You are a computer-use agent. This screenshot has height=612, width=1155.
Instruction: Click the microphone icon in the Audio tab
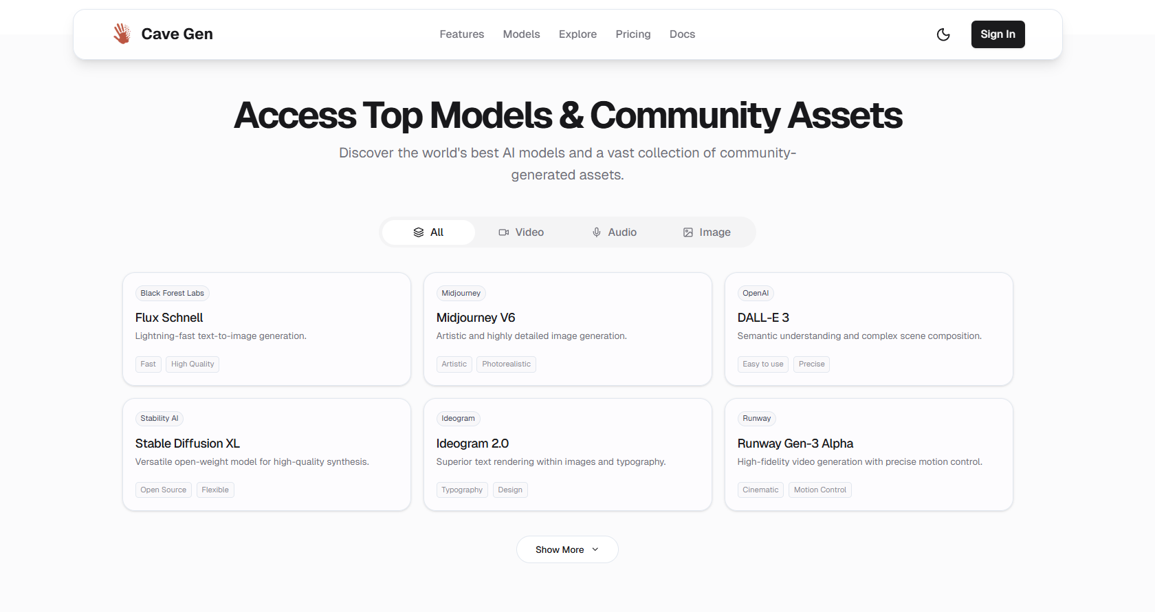(x=597, y=232)
